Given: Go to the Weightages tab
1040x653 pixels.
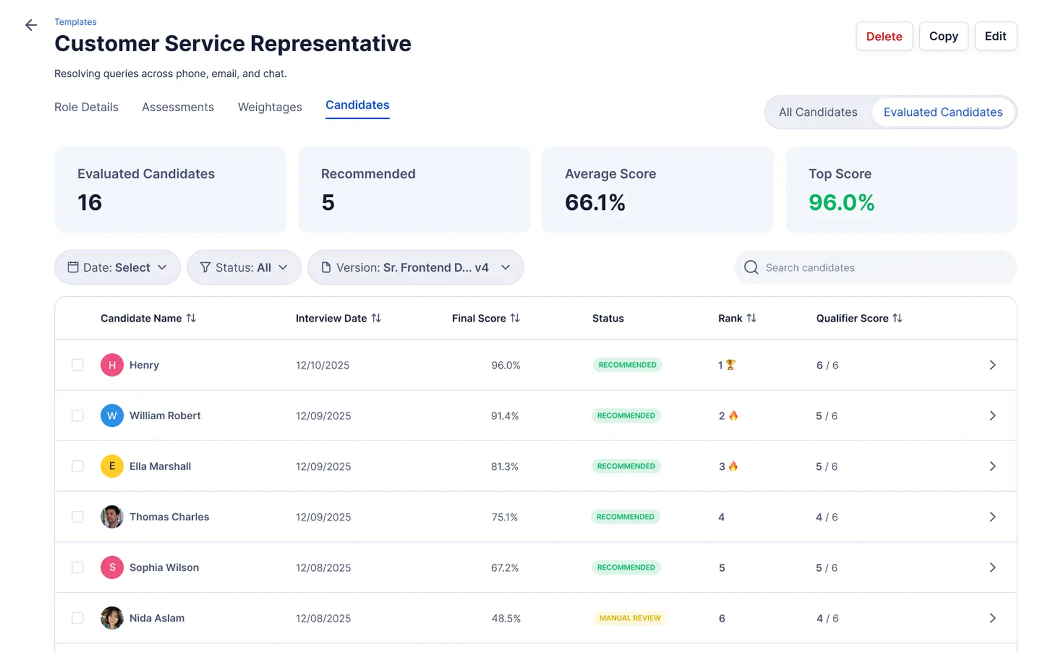Looking at the screenshot, I should pyautogui.click(x=270, y=107).
